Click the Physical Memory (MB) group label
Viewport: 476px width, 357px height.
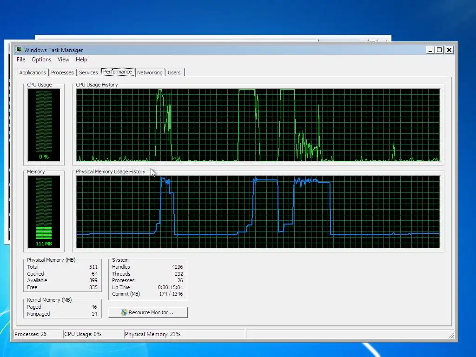pyautogui.click(x=51, y=260)
